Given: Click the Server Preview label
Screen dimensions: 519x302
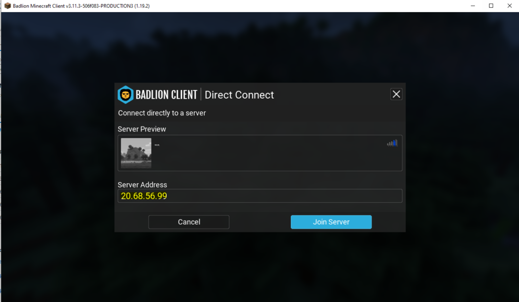Looking at the screenshot, I should pos(142,129).
